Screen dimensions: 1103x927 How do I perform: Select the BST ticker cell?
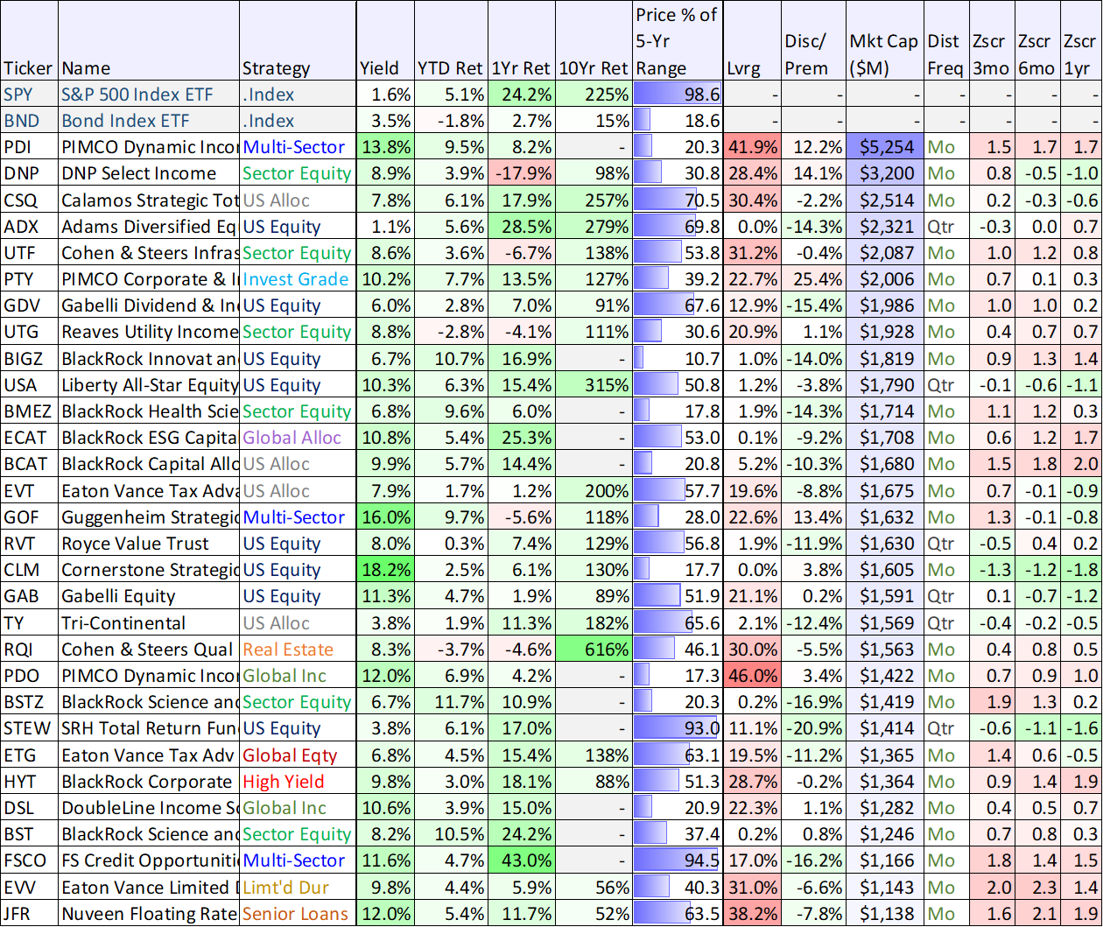pyautogui.click(x=29, y=834)
